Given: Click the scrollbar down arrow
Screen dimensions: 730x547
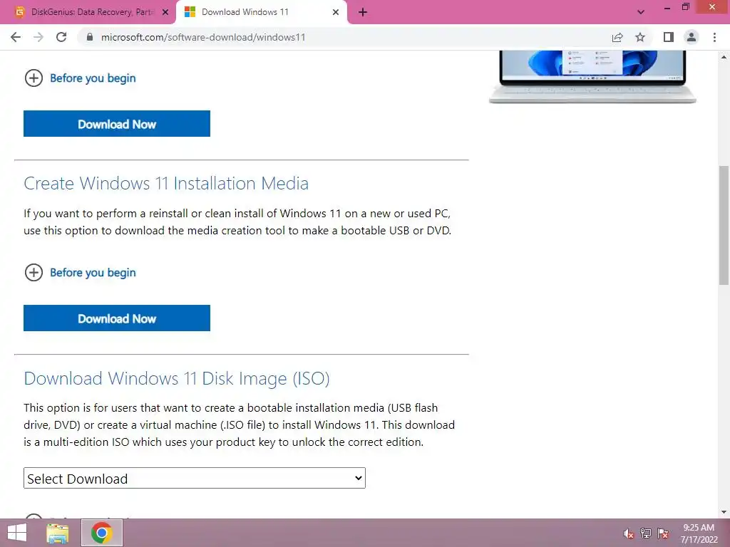Looking at the screenshot, I should click(x=724, y=513).
